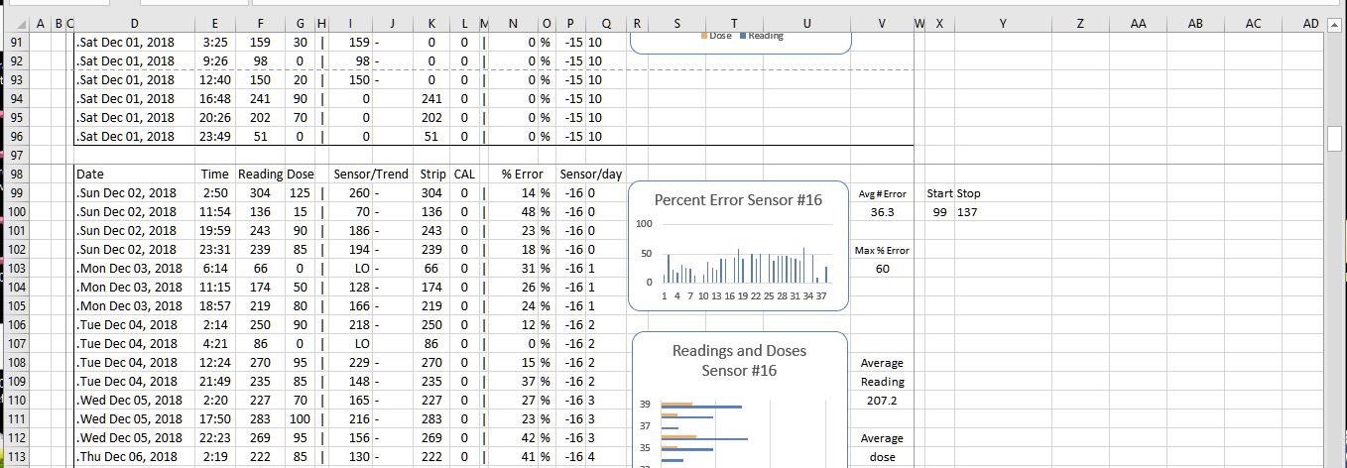The height and width of the screenshot is (468, 1347).
Task: Select the time cell 16:48
Action: point(215,98)
